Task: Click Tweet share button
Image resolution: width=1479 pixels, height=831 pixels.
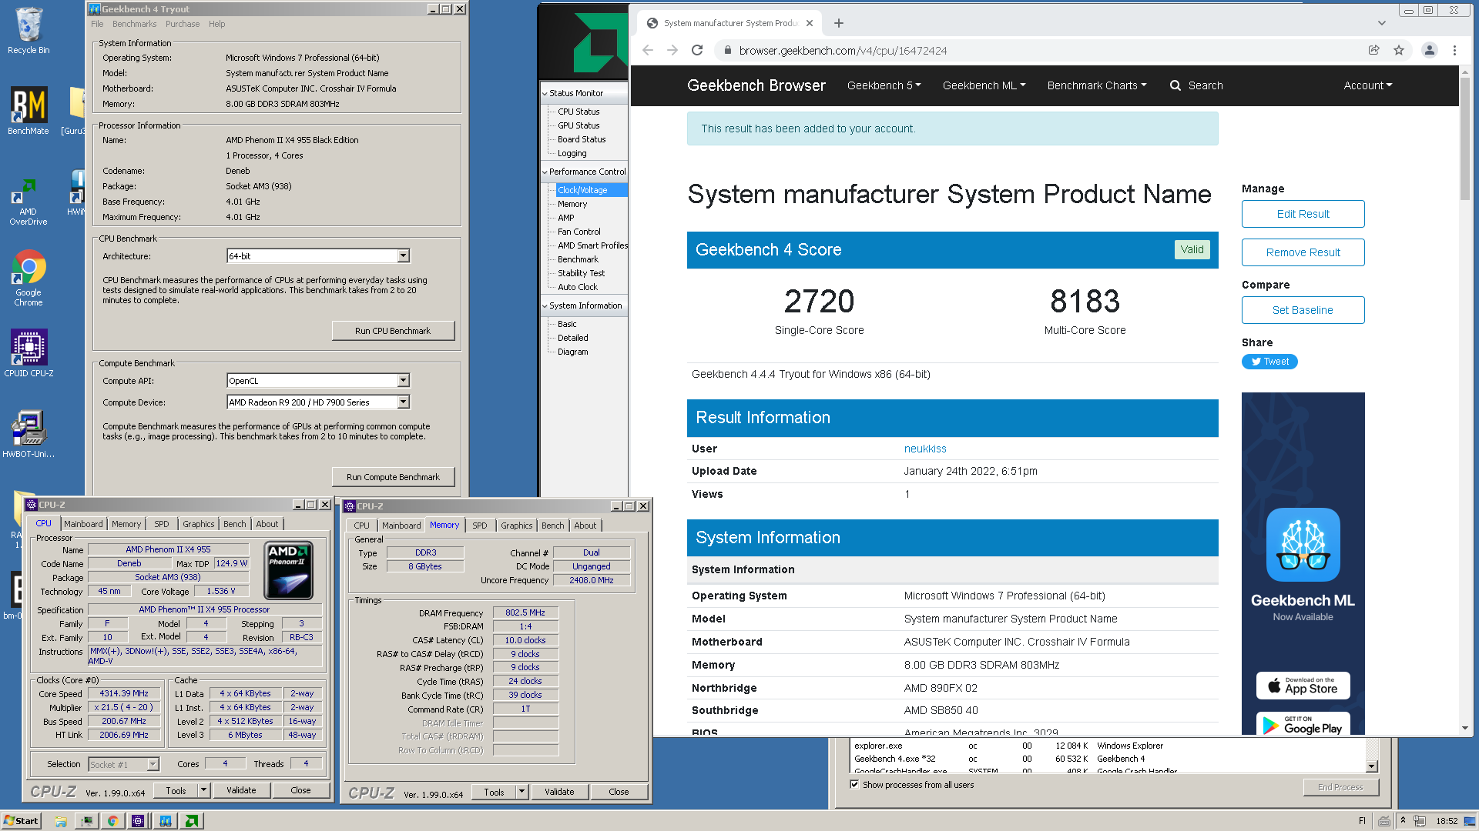Action: (x=1269, y=362)
